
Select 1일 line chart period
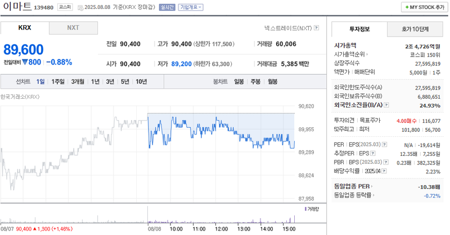[40, 81]
